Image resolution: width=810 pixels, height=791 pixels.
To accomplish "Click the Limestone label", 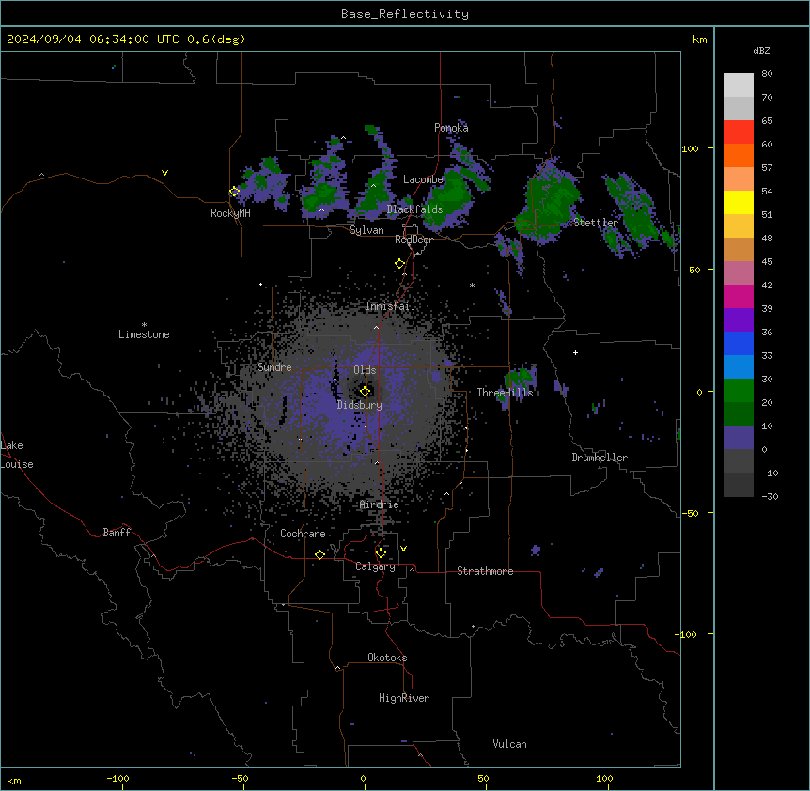I will (144, 334).
